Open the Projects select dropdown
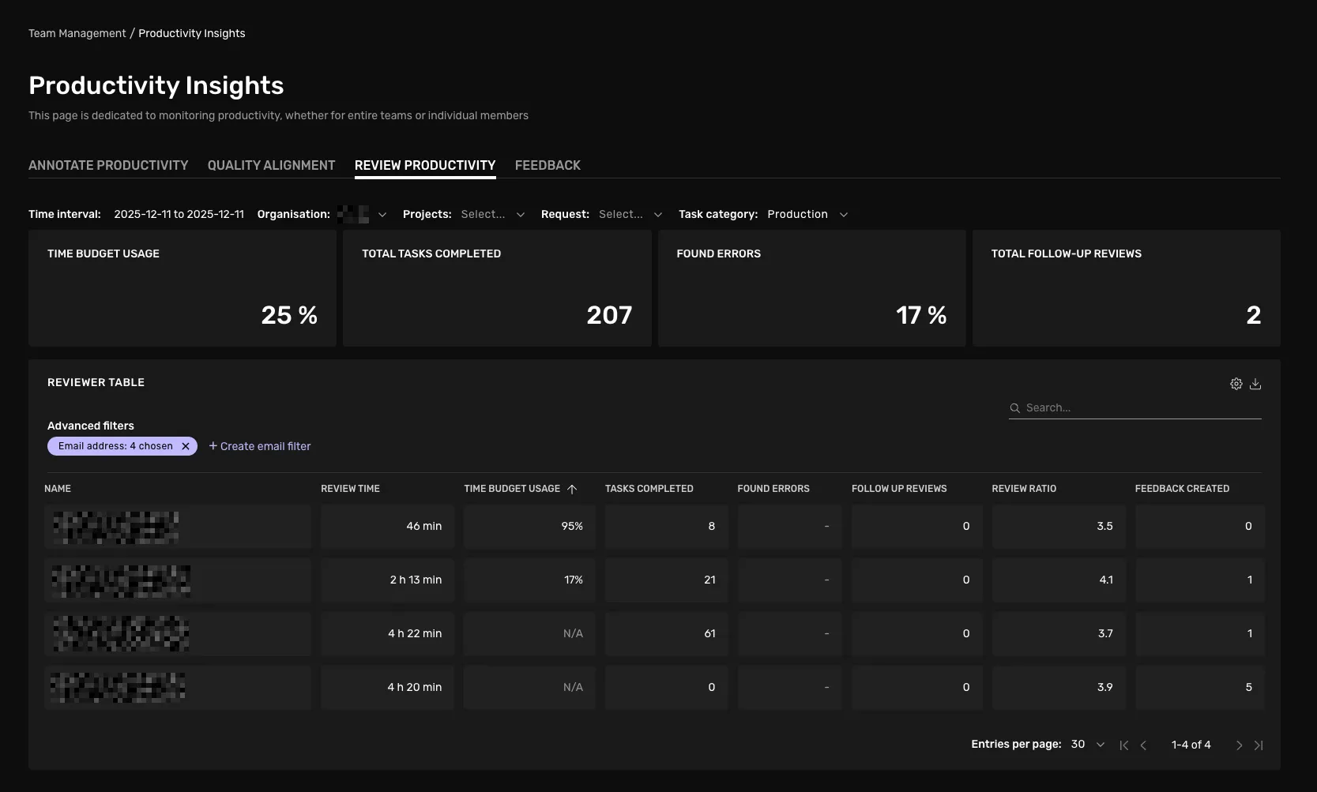This screenshot has height=792, width=1317. (x=493, y=214)
